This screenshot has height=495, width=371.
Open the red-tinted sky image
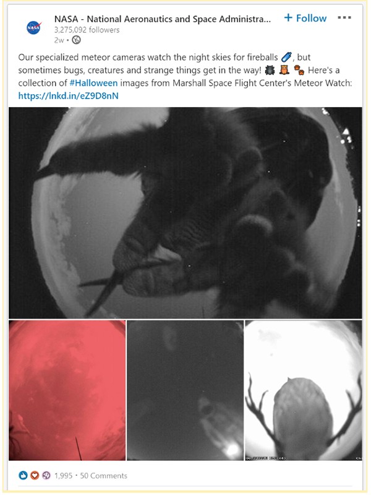tap(67, 390)
